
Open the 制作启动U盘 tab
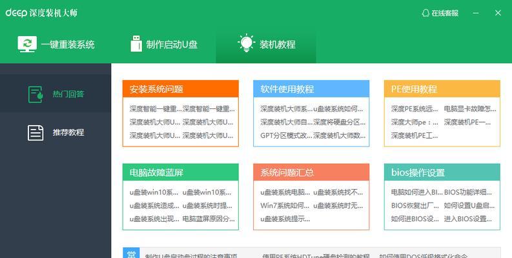point(163,44)
